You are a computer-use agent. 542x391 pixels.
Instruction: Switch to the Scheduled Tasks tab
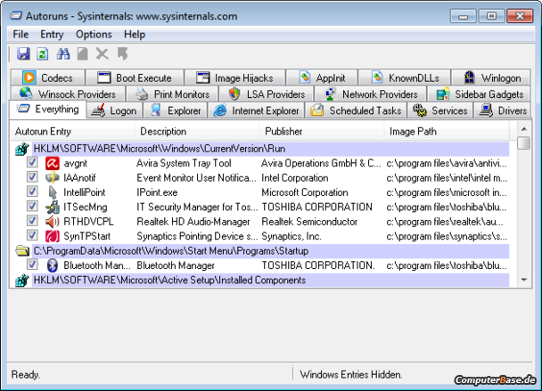coord(356,110)
